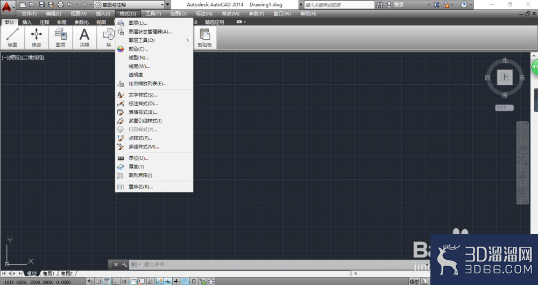Toggle grid display in status bar
538x285 pixels.
coord(107,282)
